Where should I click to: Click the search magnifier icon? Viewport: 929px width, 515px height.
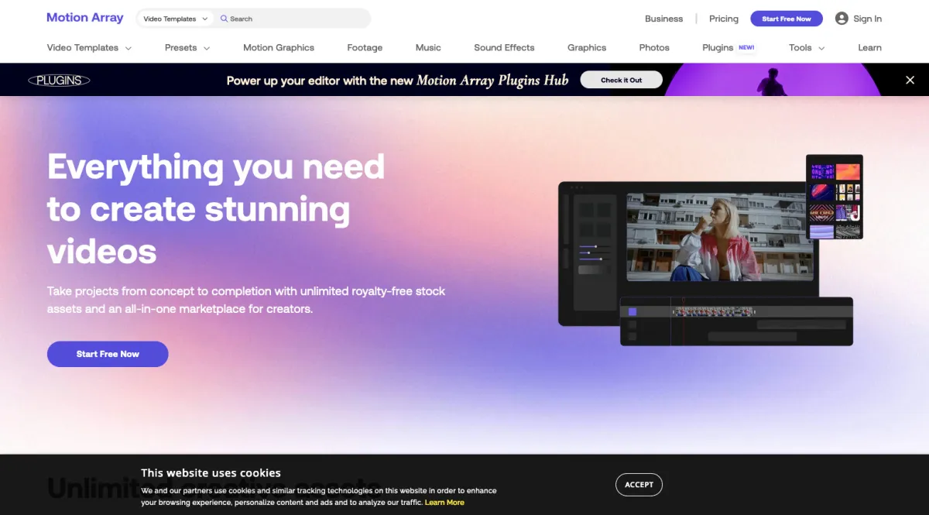tap(224, 19)
